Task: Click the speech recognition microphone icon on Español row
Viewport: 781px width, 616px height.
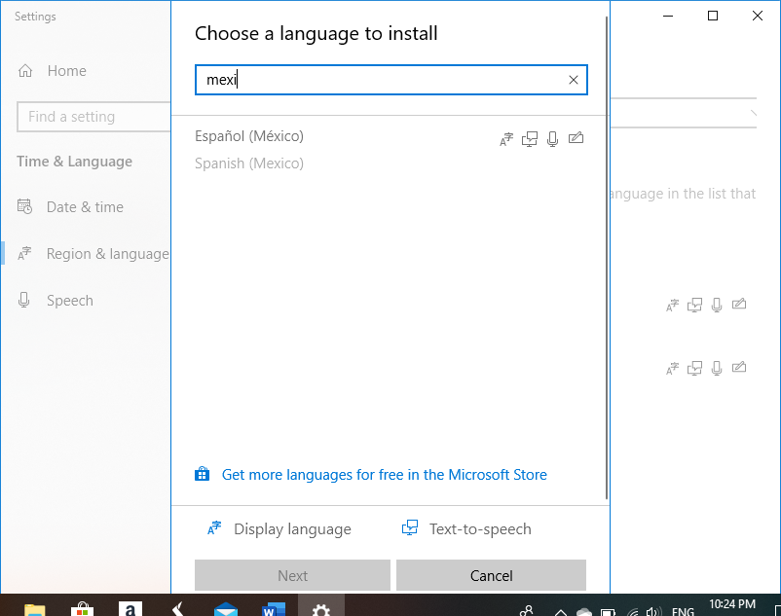Action: click(552, 139)
